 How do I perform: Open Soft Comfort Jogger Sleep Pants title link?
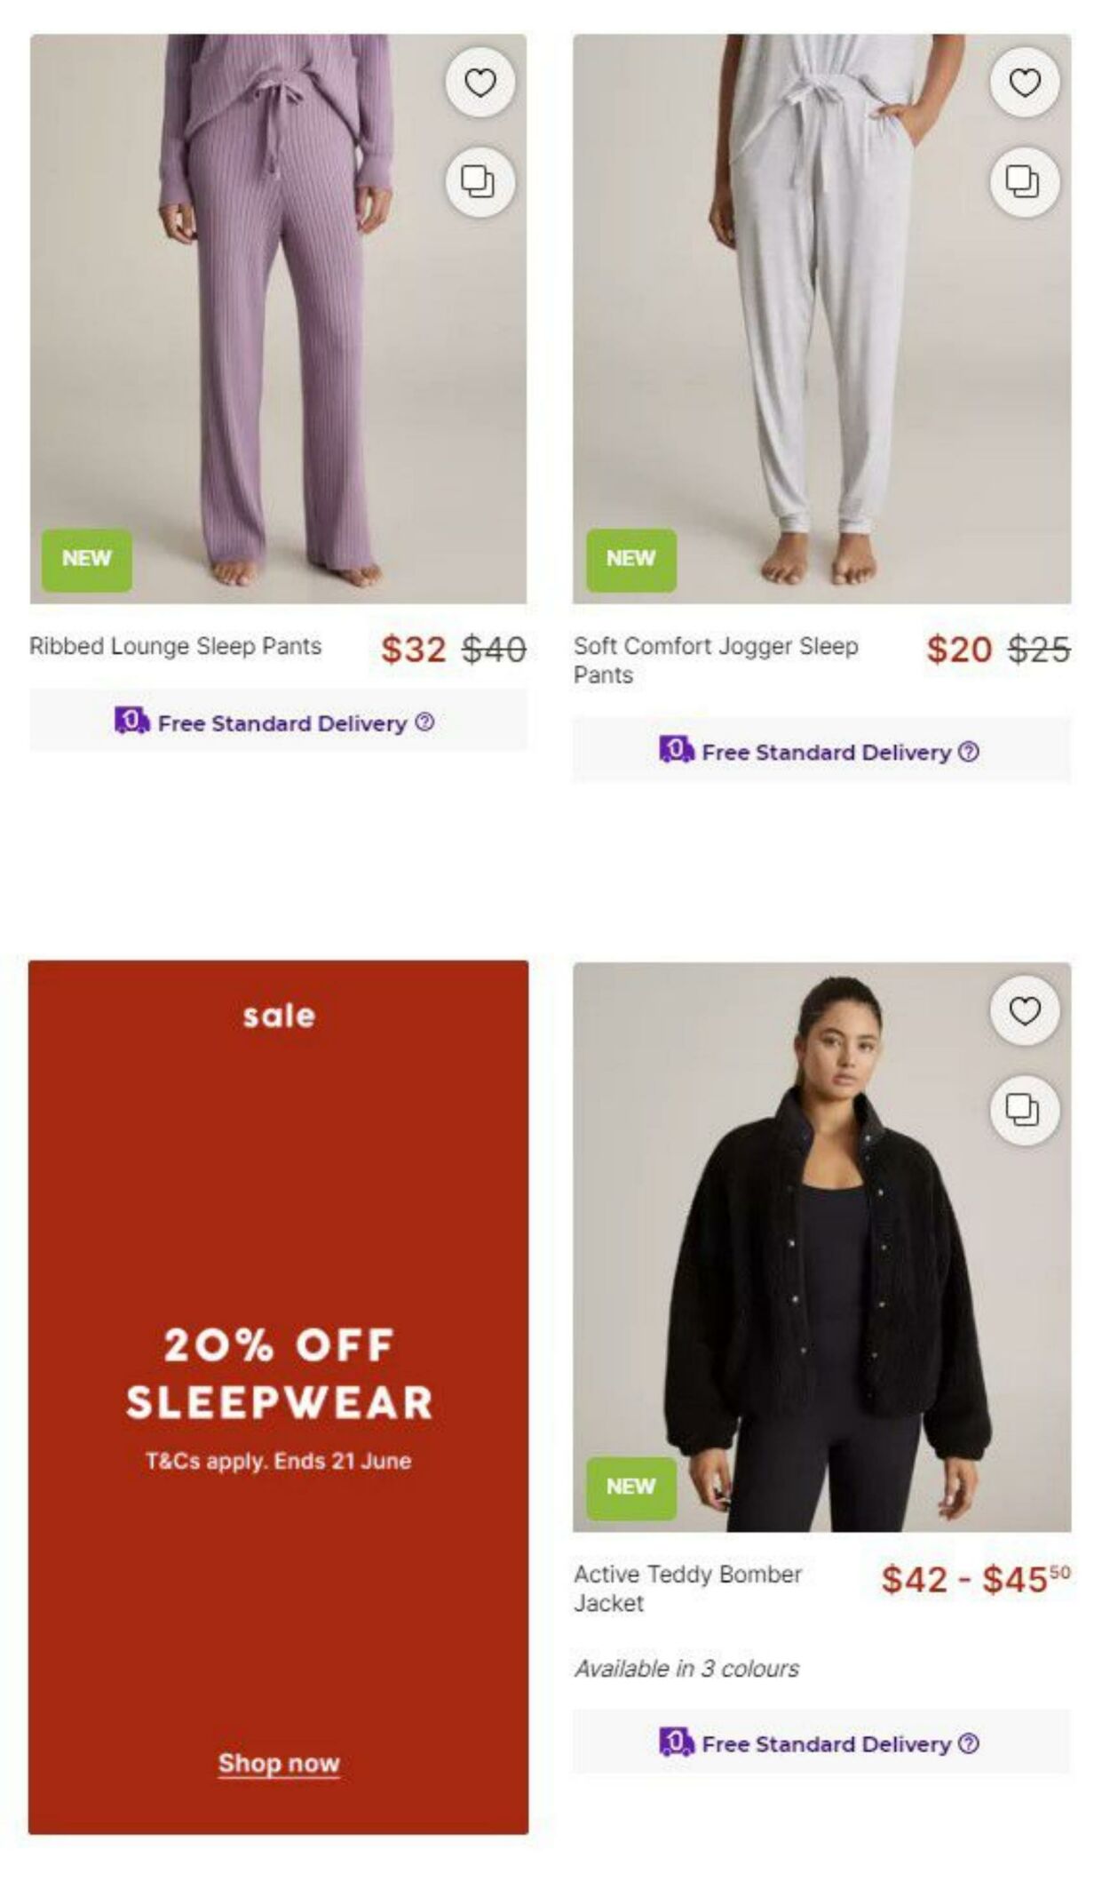(715, 659)
